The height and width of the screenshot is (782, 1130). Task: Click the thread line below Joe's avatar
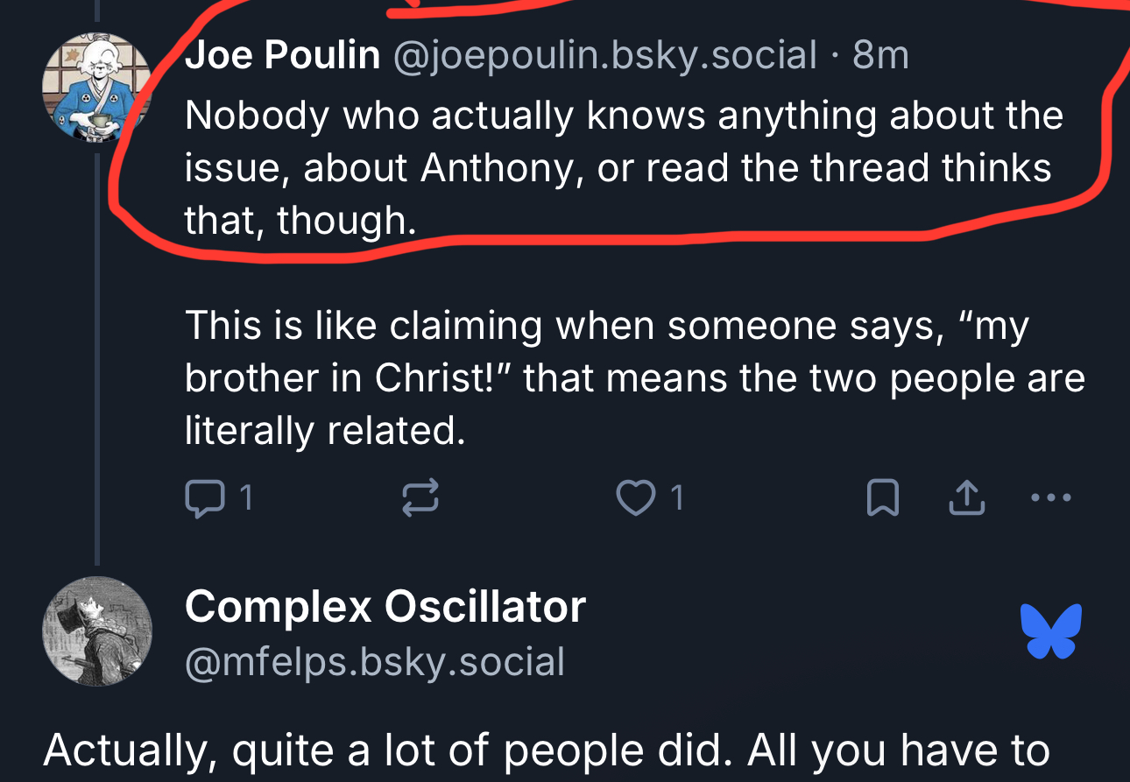(x=97, y=350)
